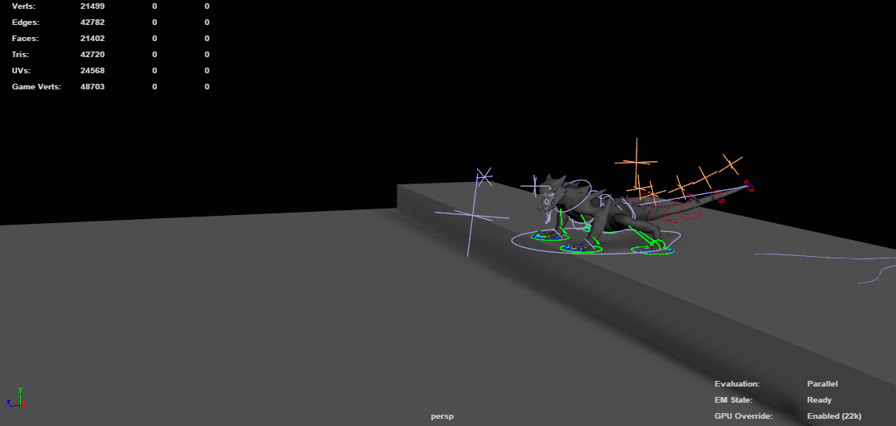Click the UVs label in the HUD
Viewport: 896px width, 426px height.
[21, 70]
